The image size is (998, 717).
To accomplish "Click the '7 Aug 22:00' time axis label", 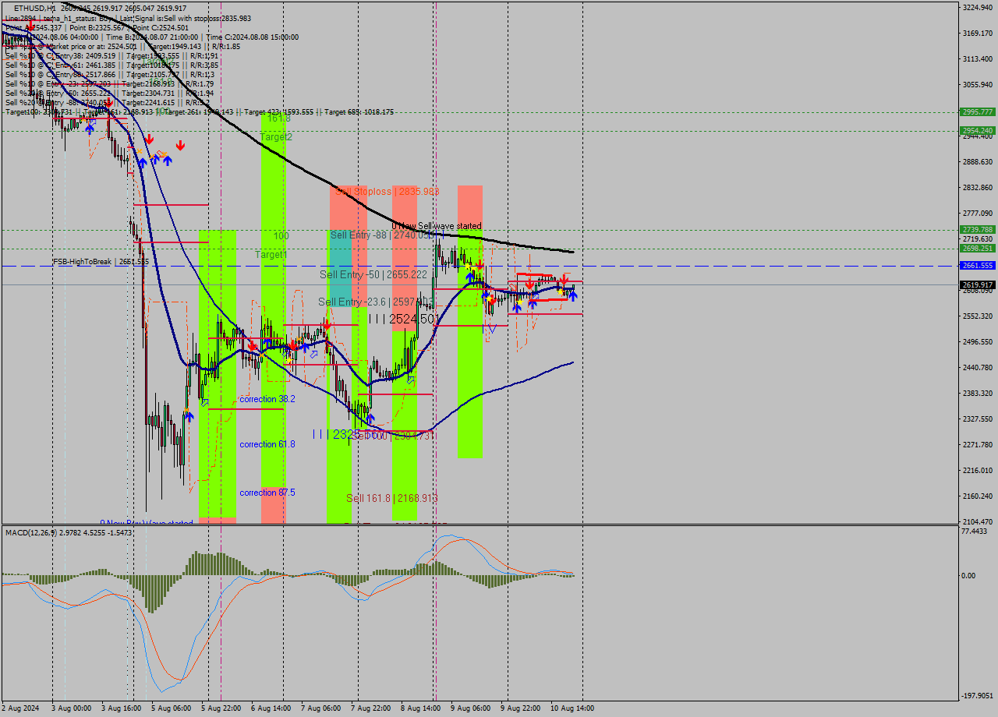I will click(x=370, y=708).
